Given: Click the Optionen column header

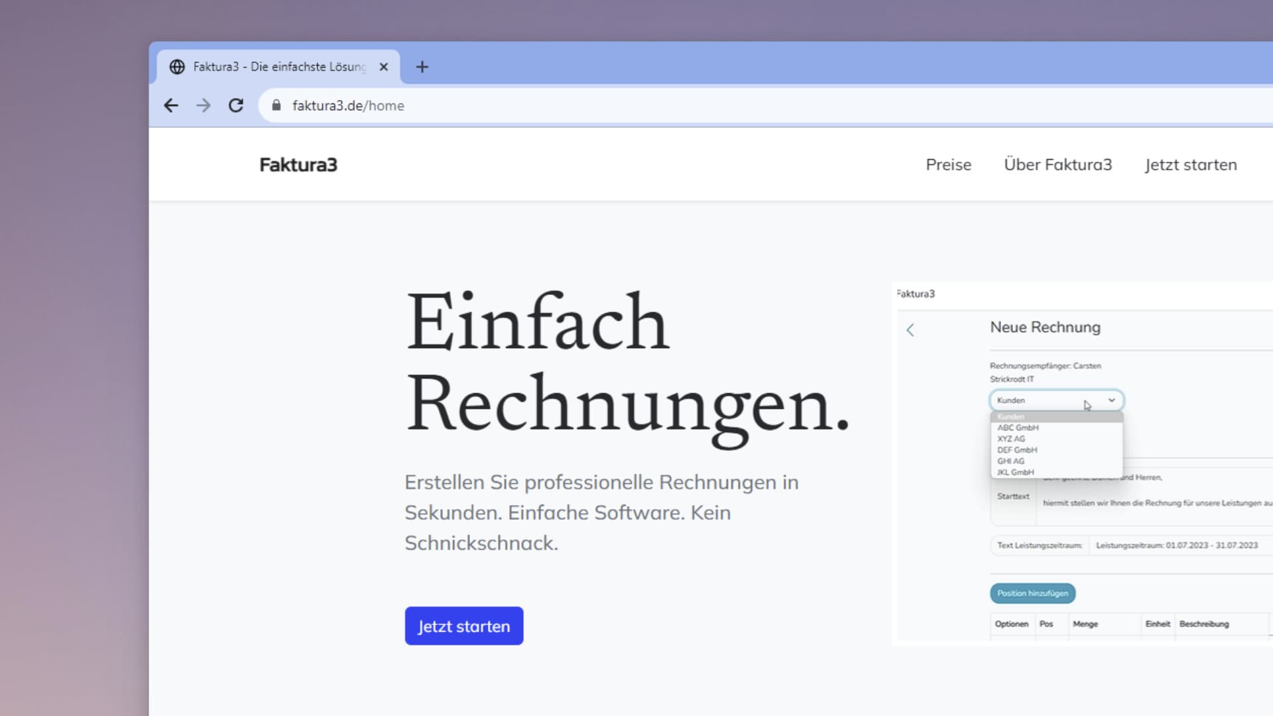Looking at the screenshot, I should (1012, 624).
